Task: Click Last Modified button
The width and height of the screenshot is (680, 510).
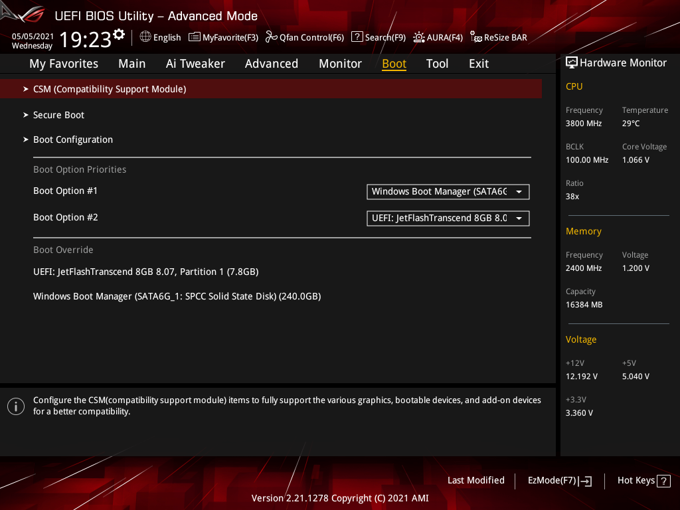Action: [475, 480]
